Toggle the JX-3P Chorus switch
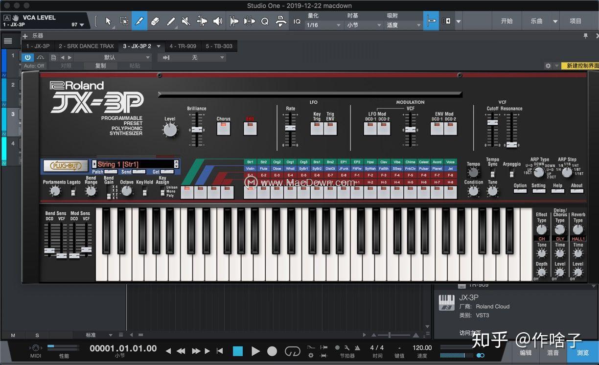The width and height of the screenshot is (599, 365). pos(224,128)
